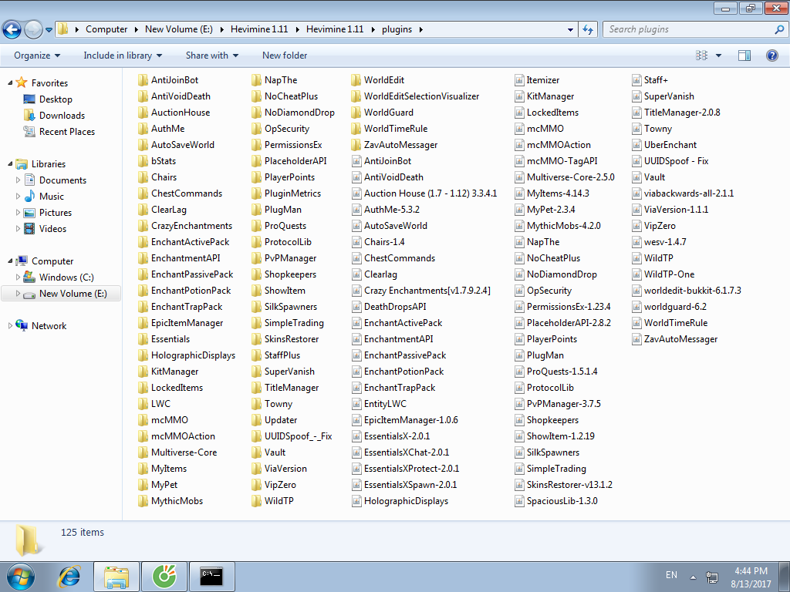This screenshot has height=592, width=790.
Task: Select the WorldGuard folder icon
Action: click(356, 113)
